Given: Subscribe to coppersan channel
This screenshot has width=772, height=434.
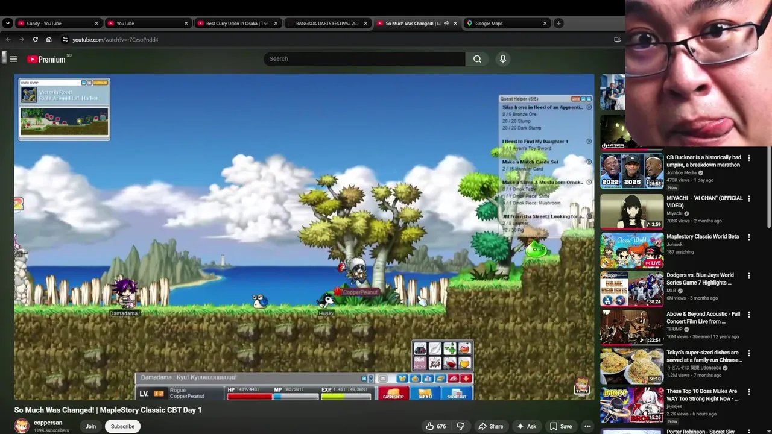Looking at the screenshot, I should 122,426.
